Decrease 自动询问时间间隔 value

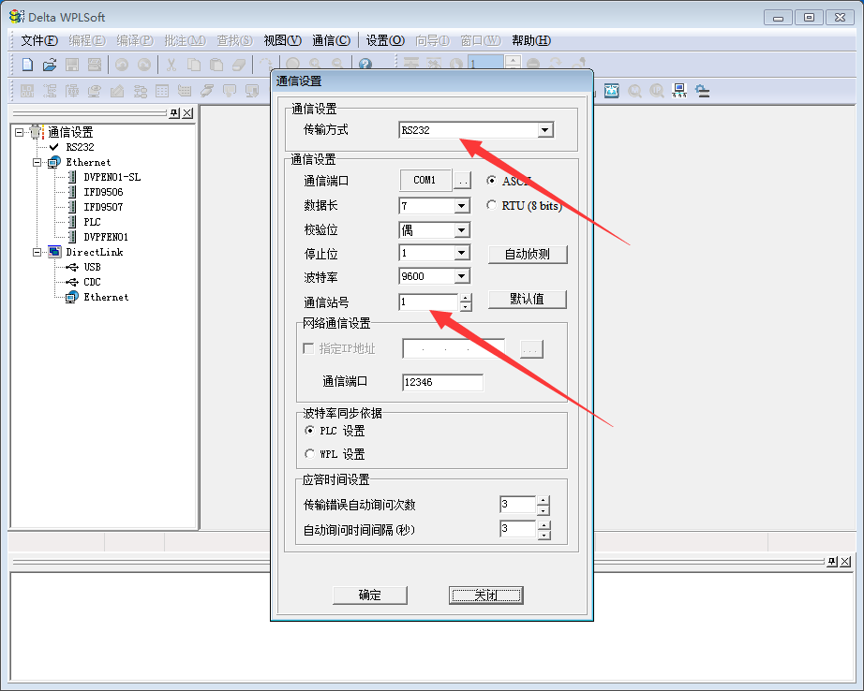click(544, 534)
